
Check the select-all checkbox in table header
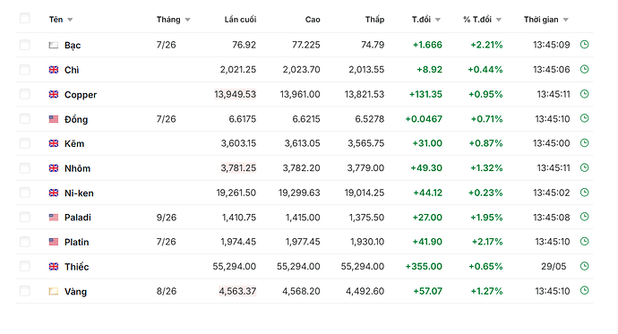pos(25,18)
